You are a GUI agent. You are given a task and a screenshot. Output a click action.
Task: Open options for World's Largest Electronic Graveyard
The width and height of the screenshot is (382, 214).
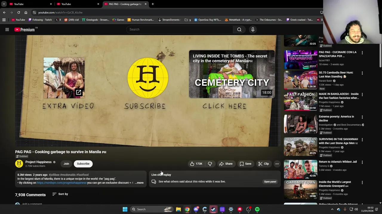pos(362,182)
